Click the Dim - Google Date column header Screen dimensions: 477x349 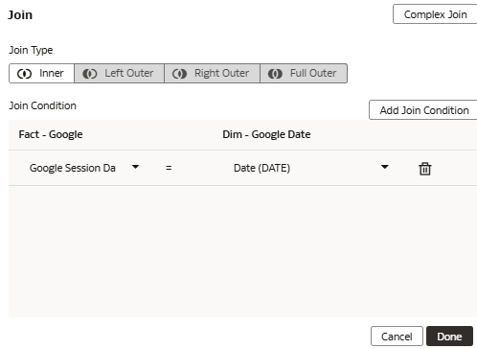(x=266, y=134)
